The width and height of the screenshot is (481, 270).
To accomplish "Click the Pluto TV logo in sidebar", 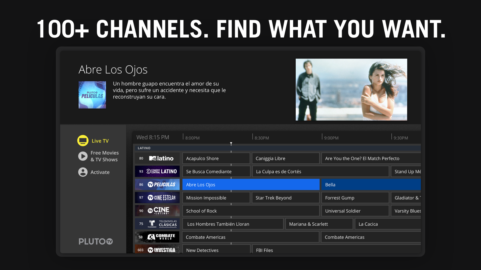I will [96, 241].
